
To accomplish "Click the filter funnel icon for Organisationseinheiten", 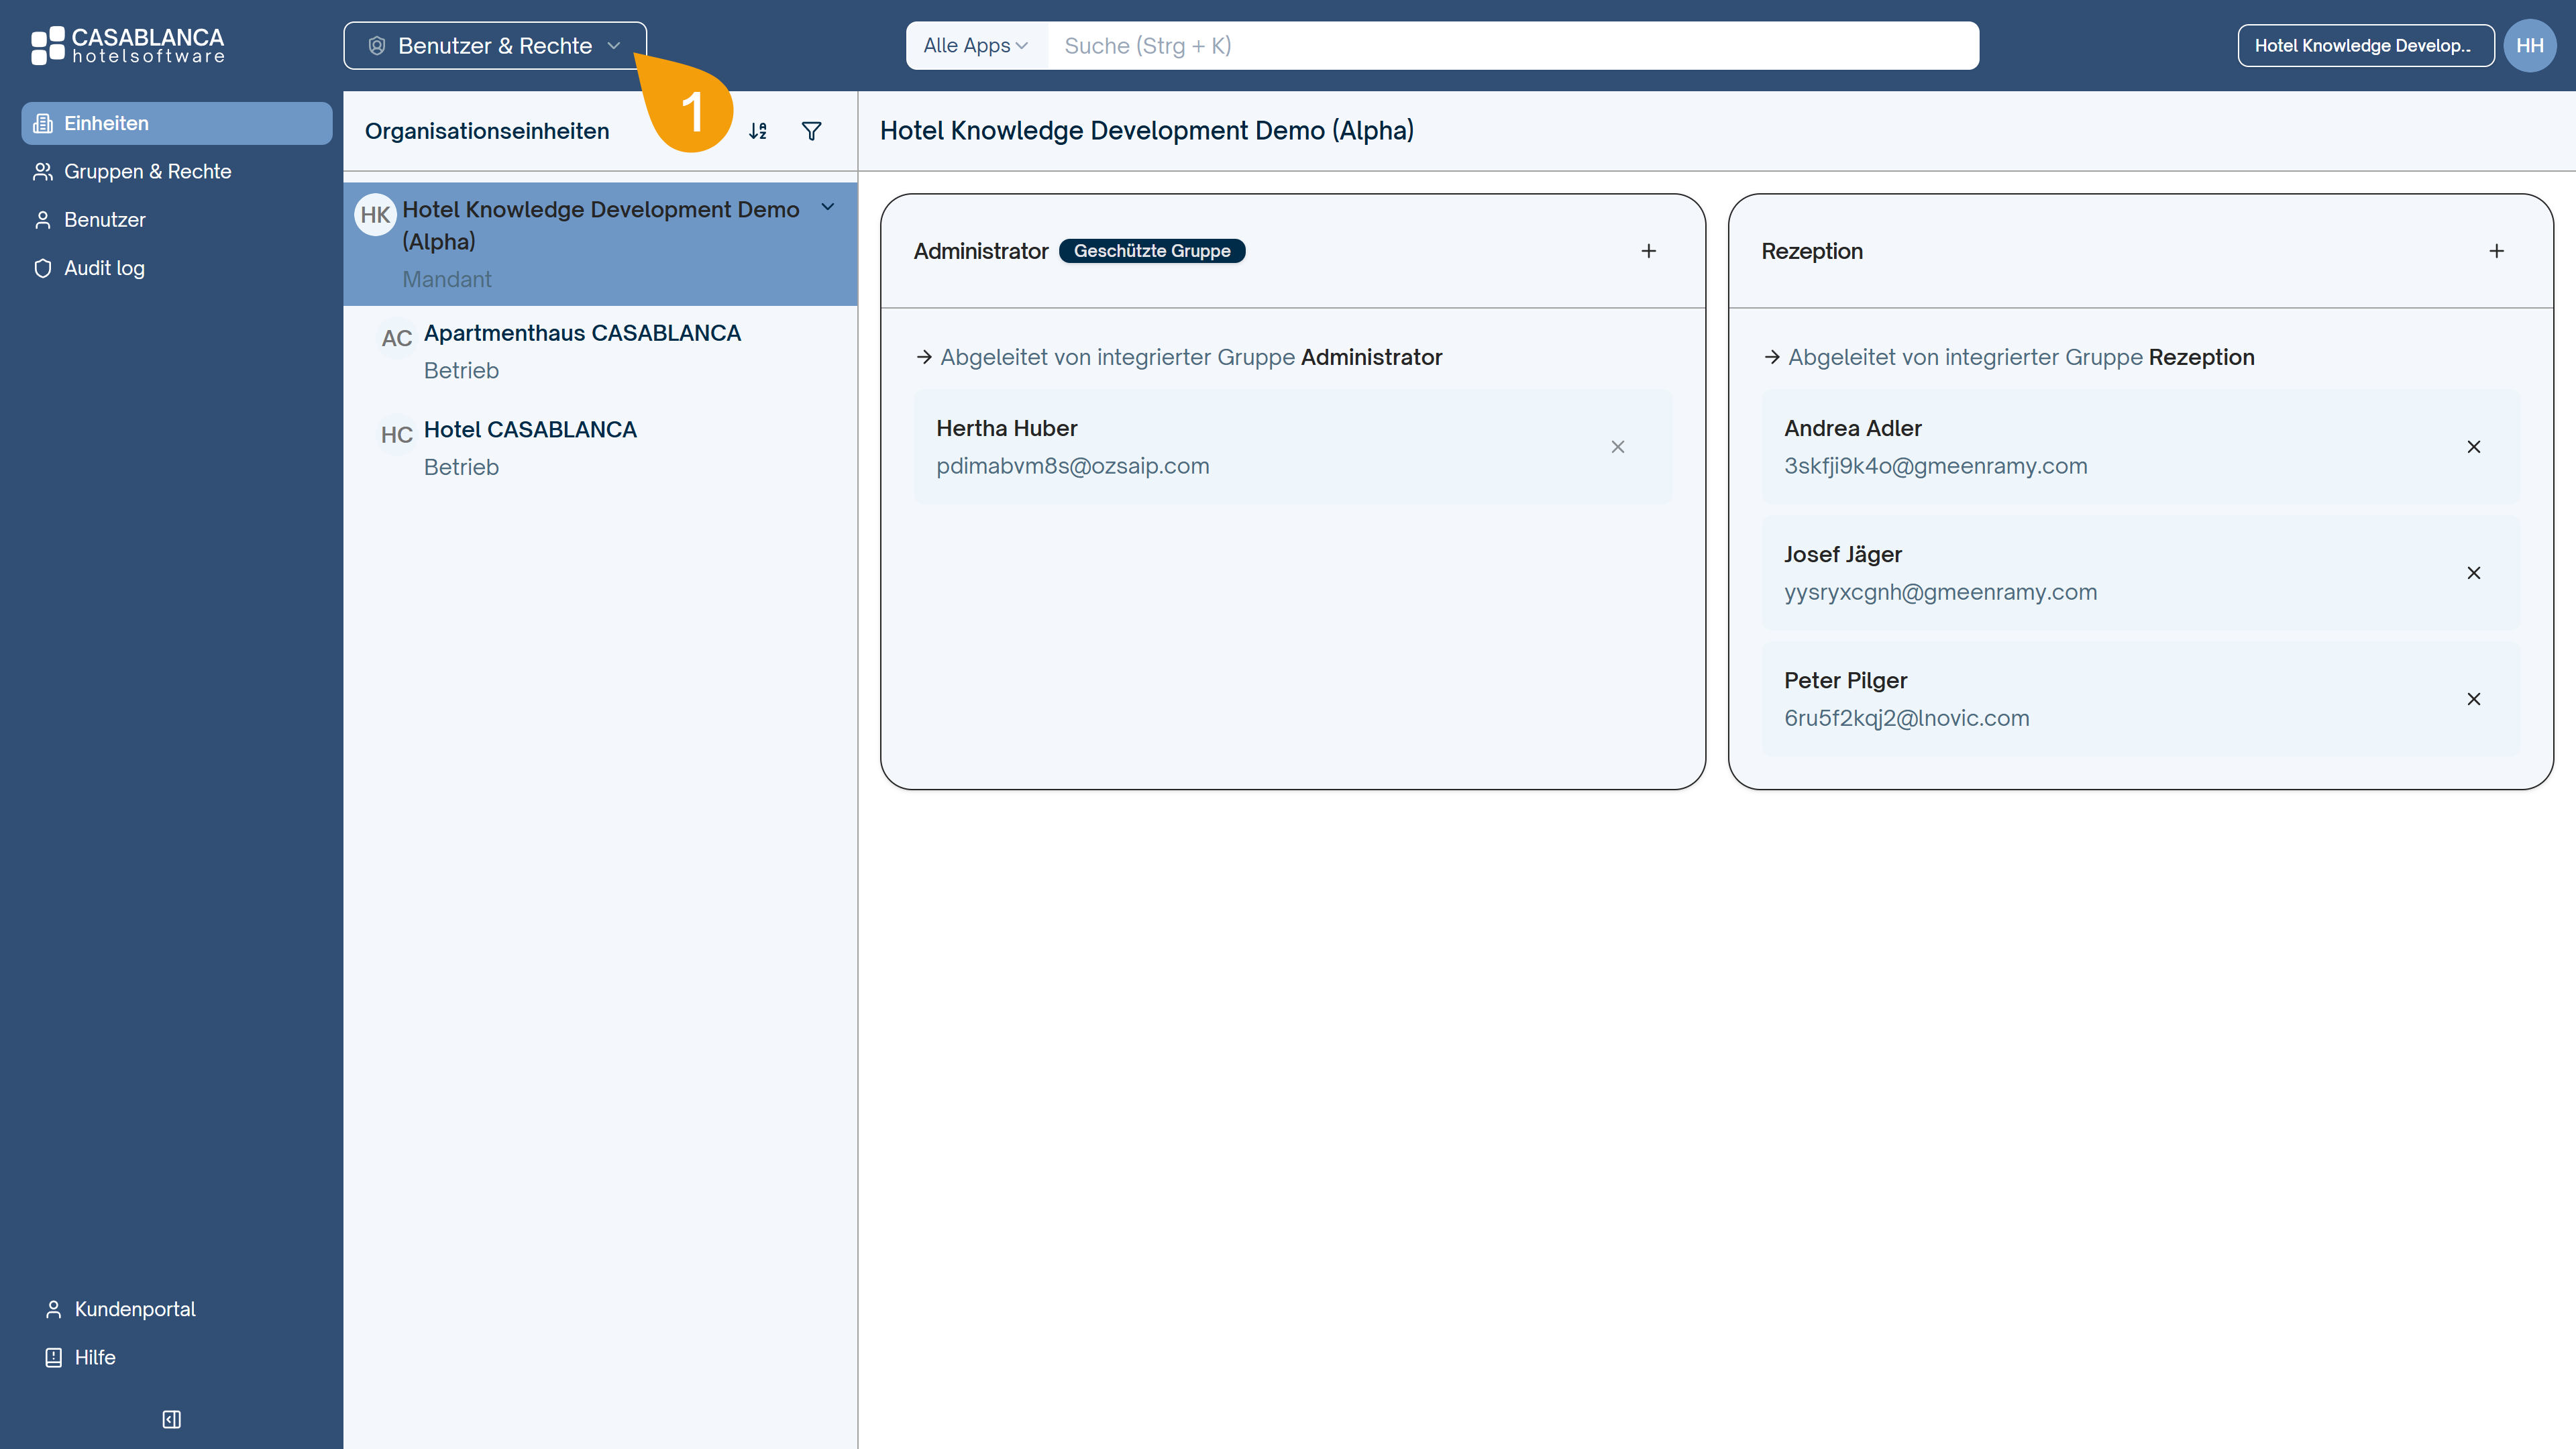I will point(812,131).
